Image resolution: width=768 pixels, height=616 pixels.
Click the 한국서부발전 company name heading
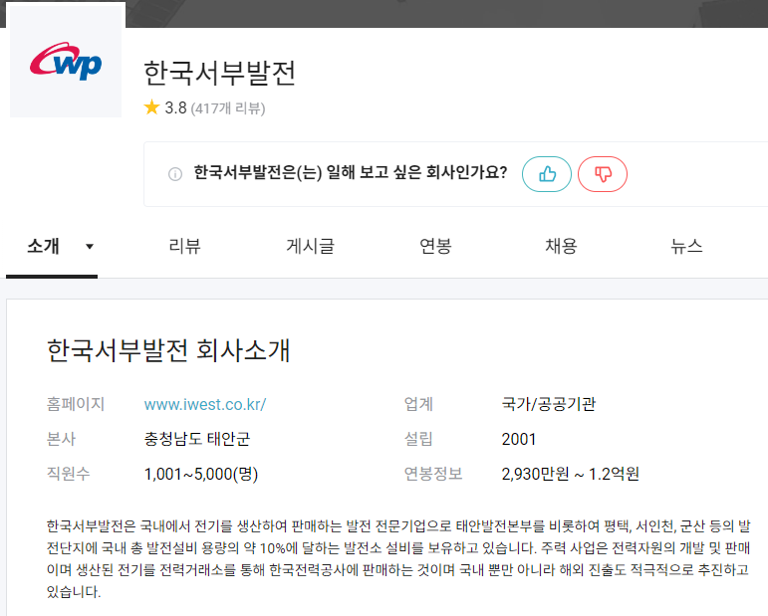tap(219, 73)
